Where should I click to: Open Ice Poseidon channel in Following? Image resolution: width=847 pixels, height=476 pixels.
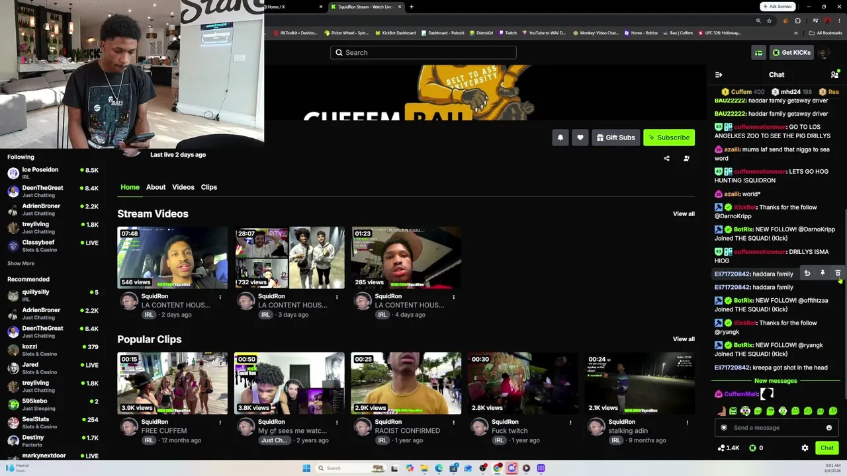[53, 173]
